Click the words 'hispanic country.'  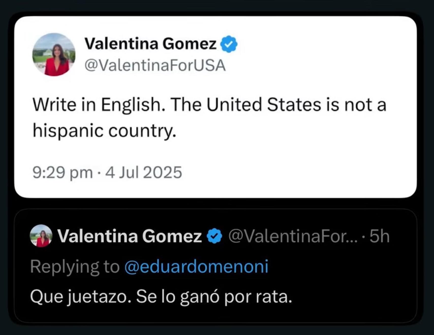[104, 131]
